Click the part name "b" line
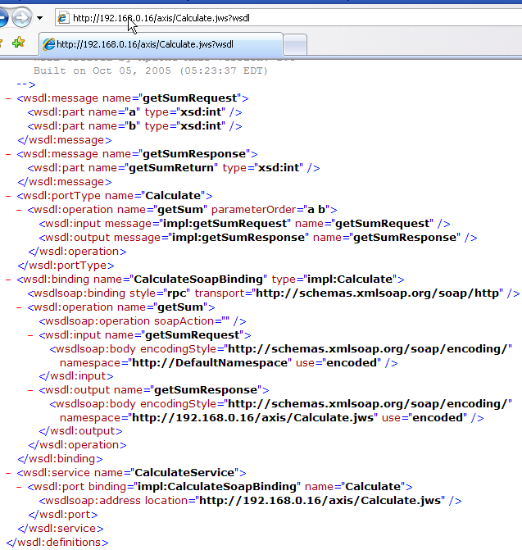The width and height of the screenshot is (522, 550). click(134, 126)
